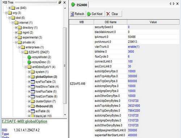This screenshot has height=138, width=181.
Task: Collapse the internet (1) node
Action: pyautogui.click(x=13, y=23)
